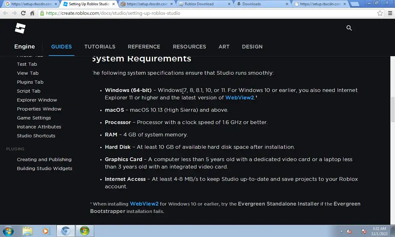This screenshot has width=395, height=237.
Task: Switch to the Downloads tab
Action: coord(263,4)
